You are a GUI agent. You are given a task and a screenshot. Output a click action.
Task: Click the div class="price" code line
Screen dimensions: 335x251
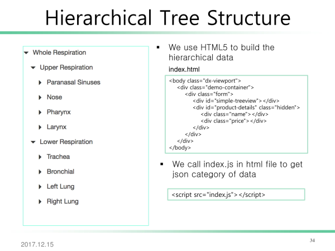point(233,121)
